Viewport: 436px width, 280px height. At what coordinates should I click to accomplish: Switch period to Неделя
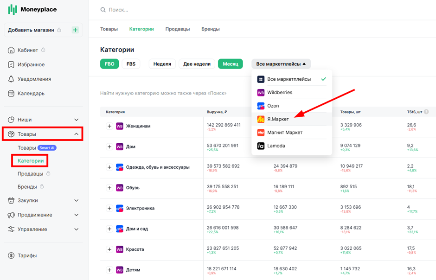pyautogui.click(x=162, y=64)
